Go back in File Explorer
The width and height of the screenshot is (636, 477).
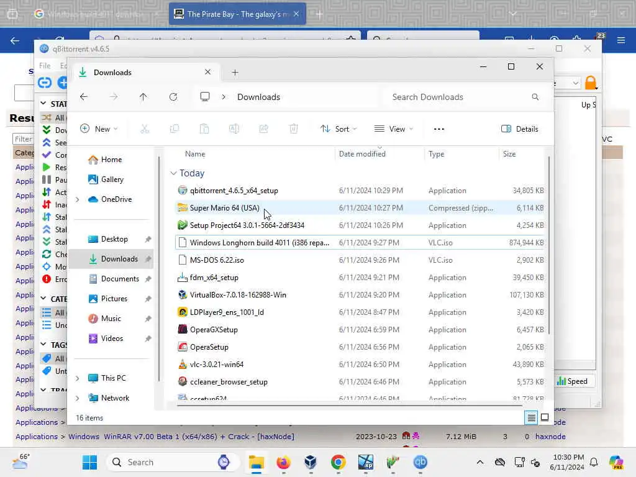click(84, 97)
